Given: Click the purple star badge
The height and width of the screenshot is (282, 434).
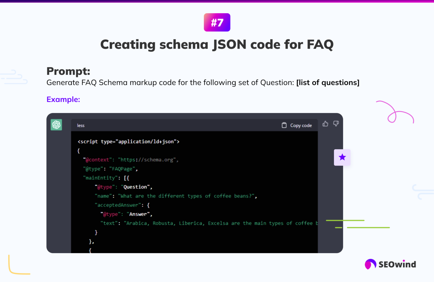Looking at the screenshot, I should coord(342,157).
